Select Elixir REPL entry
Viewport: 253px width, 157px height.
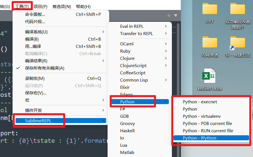click(x=140, y=87)
